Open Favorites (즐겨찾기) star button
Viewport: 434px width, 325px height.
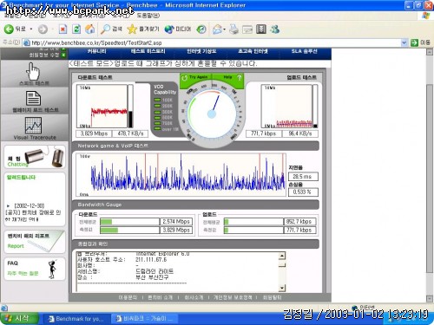(143, 29)
